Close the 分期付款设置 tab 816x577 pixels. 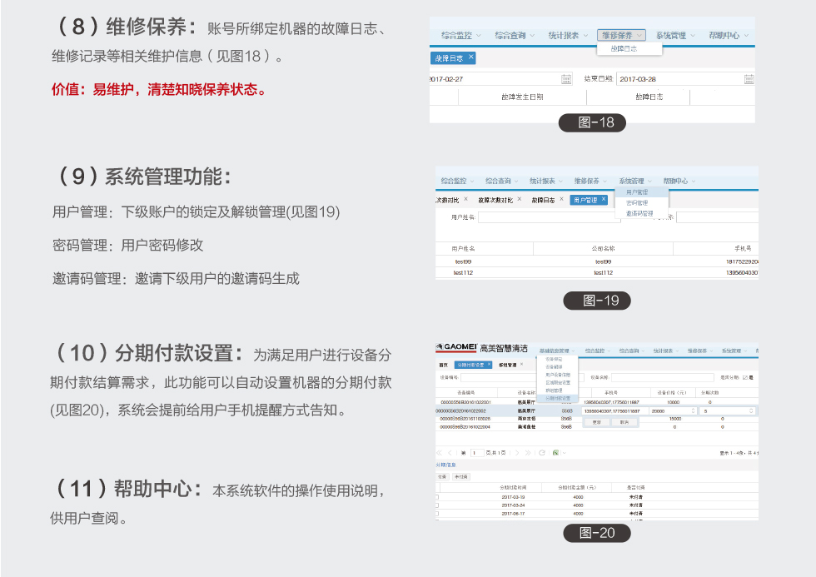[x=490, y=365]
